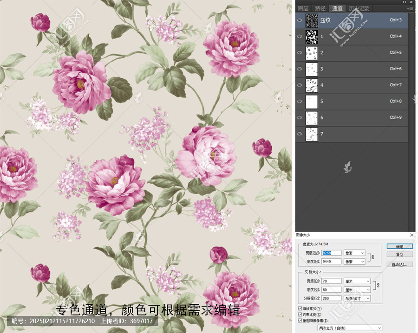Click the 复位 button
Image resolution: width=418 pixels, height=333 pixels.
pos(399,255)
